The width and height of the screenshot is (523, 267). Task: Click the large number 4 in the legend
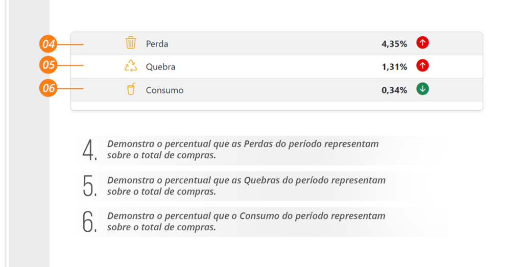(89, 150)
